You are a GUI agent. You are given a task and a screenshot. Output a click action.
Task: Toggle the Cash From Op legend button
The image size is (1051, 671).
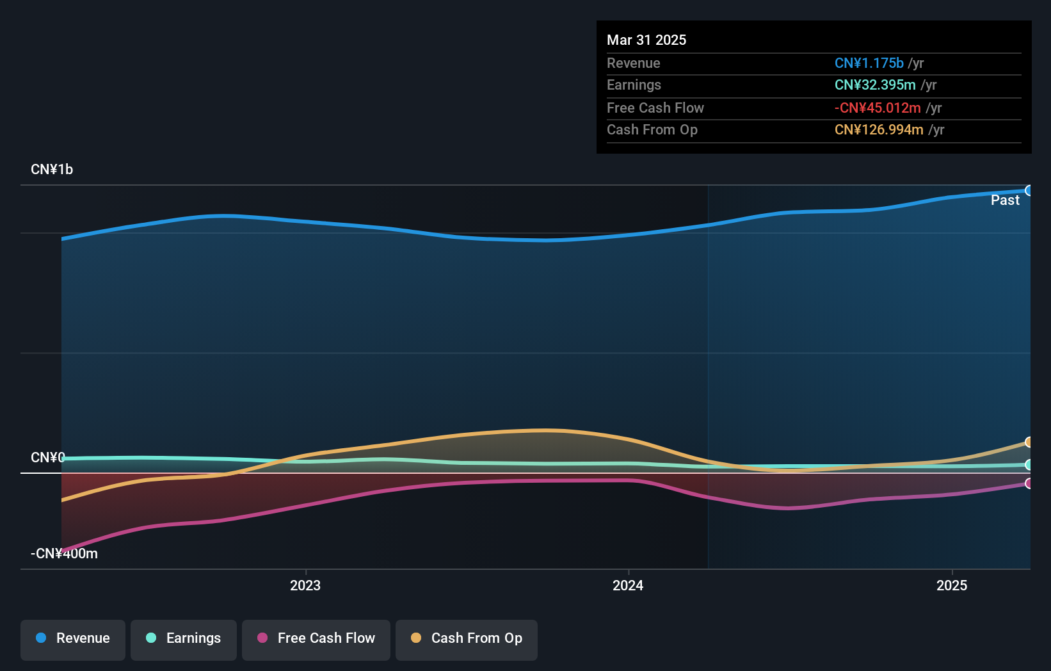coord(467,640)
